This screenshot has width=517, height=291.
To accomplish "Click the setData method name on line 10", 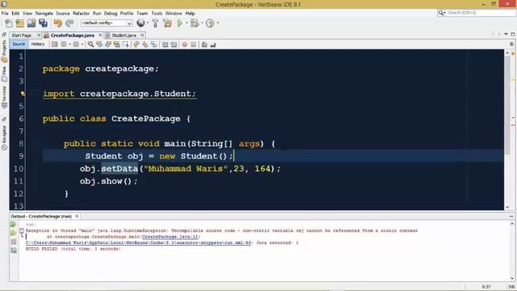I will [x=120, y=169].
